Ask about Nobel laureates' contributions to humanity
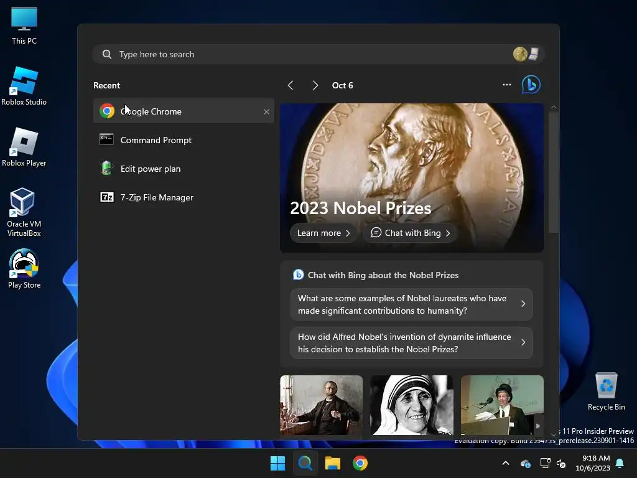This screenshot has height=478, width=637. [412, 304]
